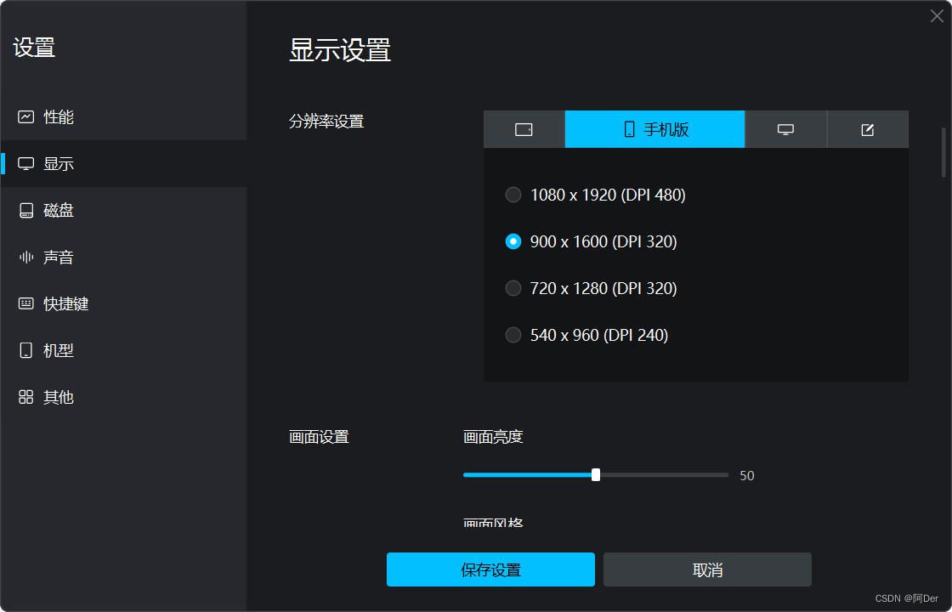Image resolution: width=952 pixels, height=612 pixels.
Task: Select the tablet resolution tab icon
Action: point(524,129)
